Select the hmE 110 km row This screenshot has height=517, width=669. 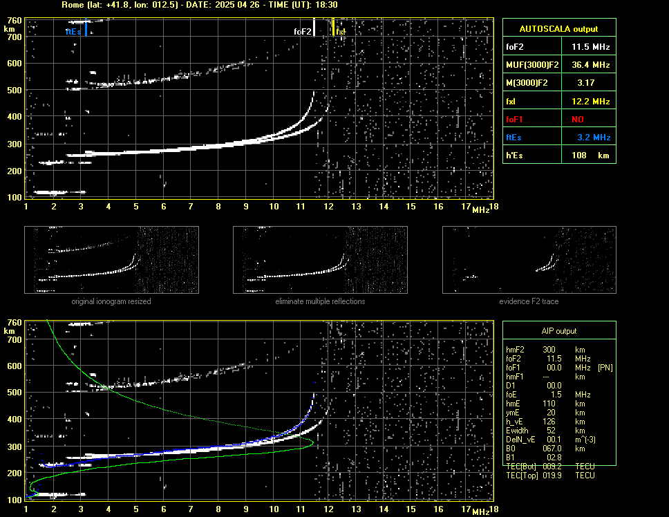click(x=545, y=404)
